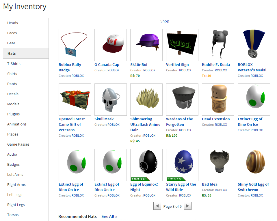Open the Skull Mask thumbnail
The image size is (277, 221).
tap(111, 100)
